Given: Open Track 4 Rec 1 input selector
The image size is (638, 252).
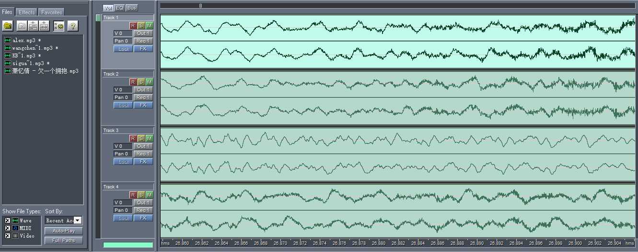Looking at the screenshot, I should coord(143,210).
